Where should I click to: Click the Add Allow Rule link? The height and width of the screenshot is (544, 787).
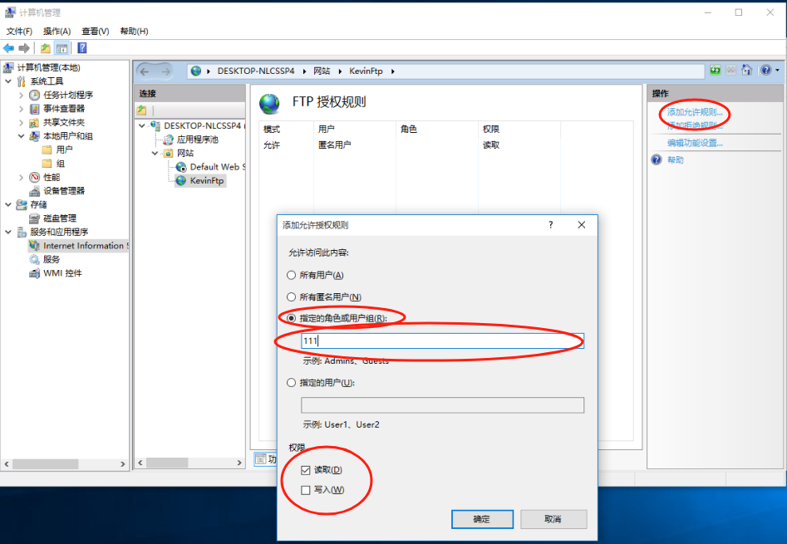(x=695, y=112)
